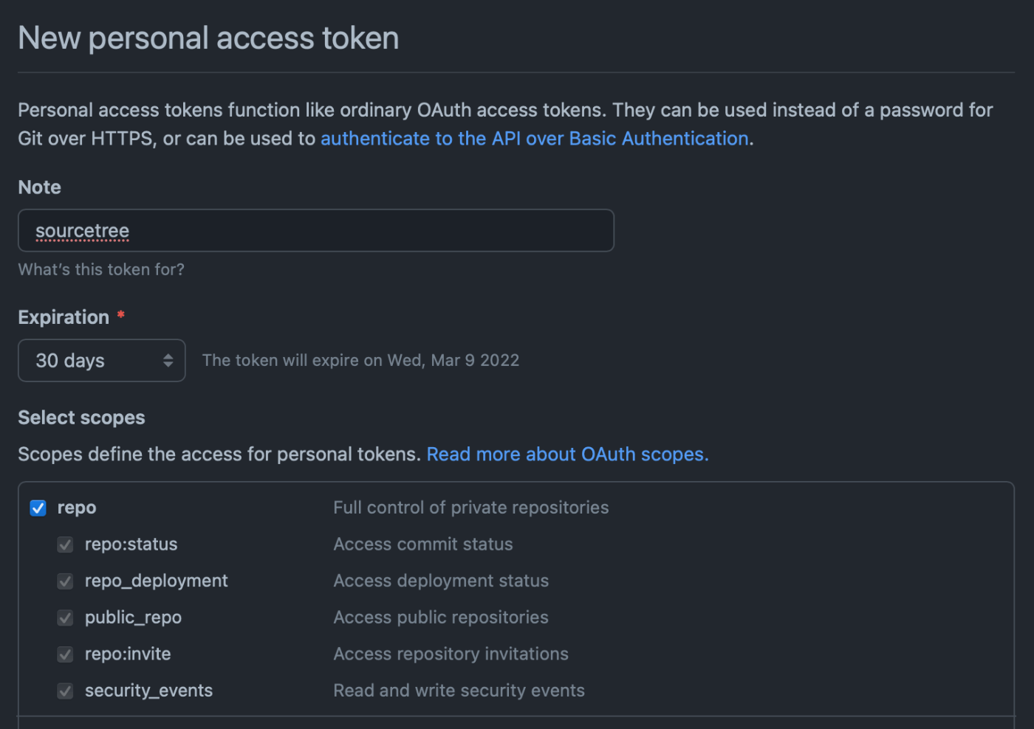
Task: Click the repo_deployment scope label
Action: point(156,581)
